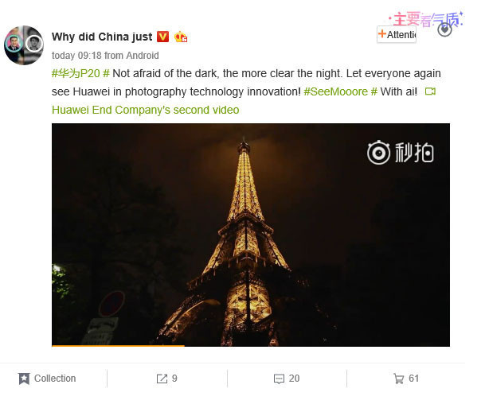
Task: Follow user with +Attention button
Action: [x=397, y=34]
